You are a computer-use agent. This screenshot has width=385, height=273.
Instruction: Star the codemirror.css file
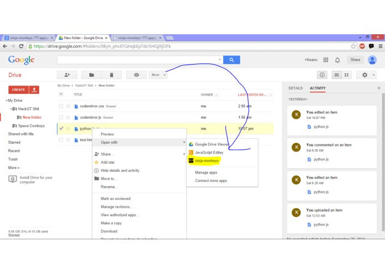pos(68,106)
